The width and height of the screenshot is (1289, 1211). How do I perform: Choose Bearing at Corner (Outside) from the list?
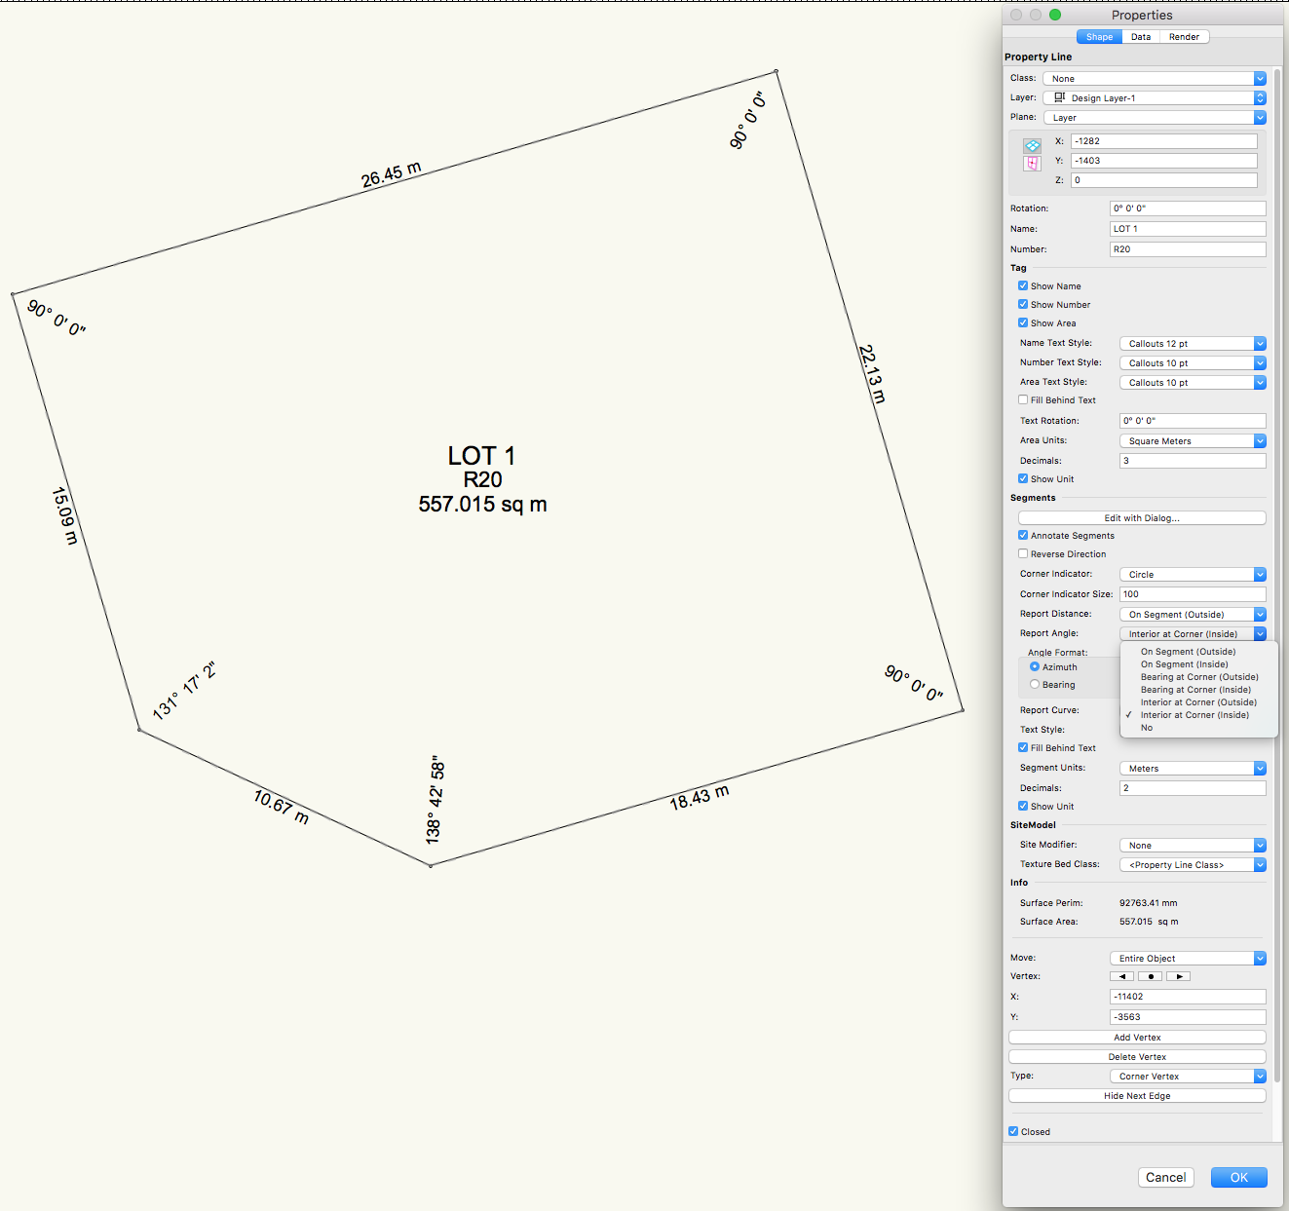(x=1199, y=676)
